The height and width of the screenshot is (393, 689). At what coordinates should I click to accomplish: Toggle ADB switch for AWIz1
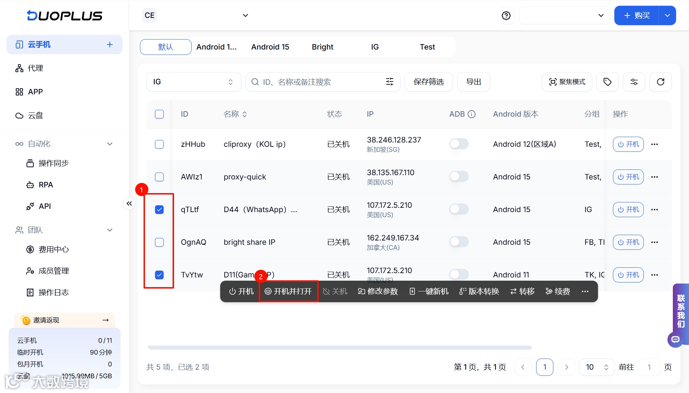(x=459, y=177)
